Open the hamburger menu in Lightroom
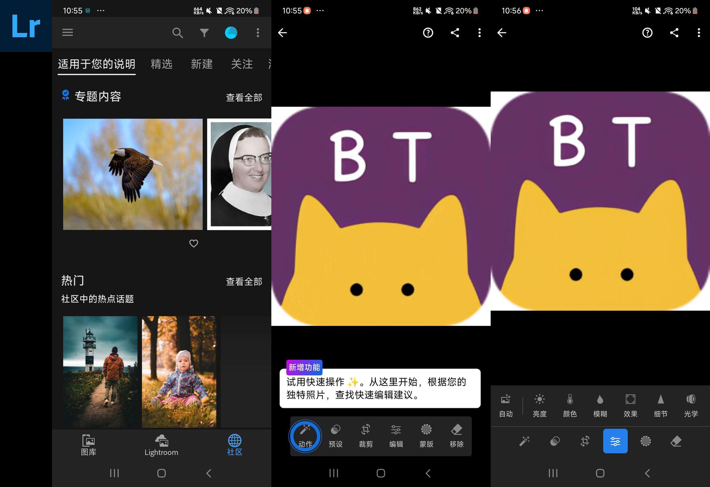 (67, 32)
